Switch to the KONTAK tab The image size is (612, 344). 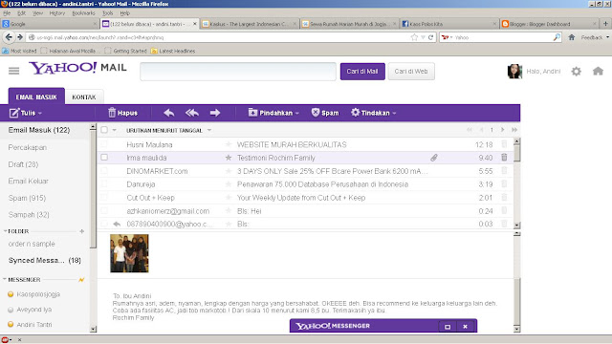pos(84,97)
